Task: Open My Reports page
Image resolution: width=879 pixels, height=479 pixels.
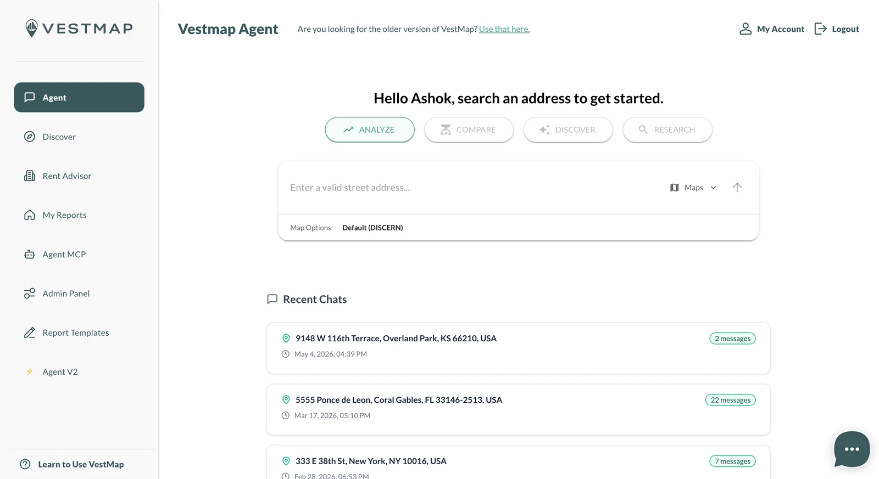Action: click(x=79, y=215)
